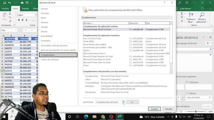Select Solver add-in row
The height and width of the screenshot is (120, 214).
point(126,65)
